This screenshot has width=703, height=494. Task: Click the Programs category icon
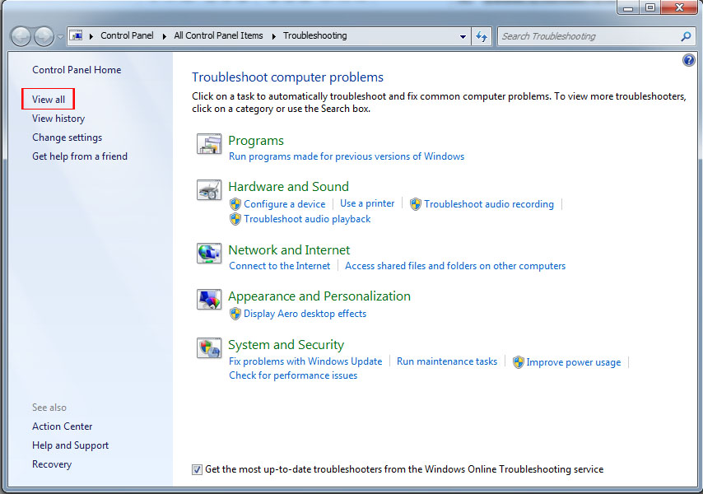click(209, 144)
